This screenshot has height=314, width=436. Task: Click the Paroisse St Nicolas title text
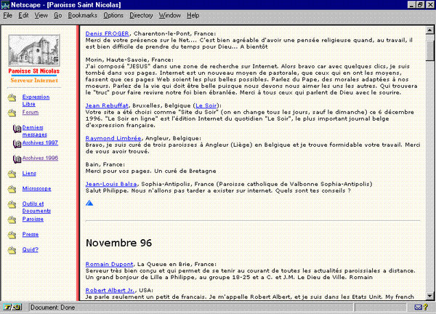(34, 71)
